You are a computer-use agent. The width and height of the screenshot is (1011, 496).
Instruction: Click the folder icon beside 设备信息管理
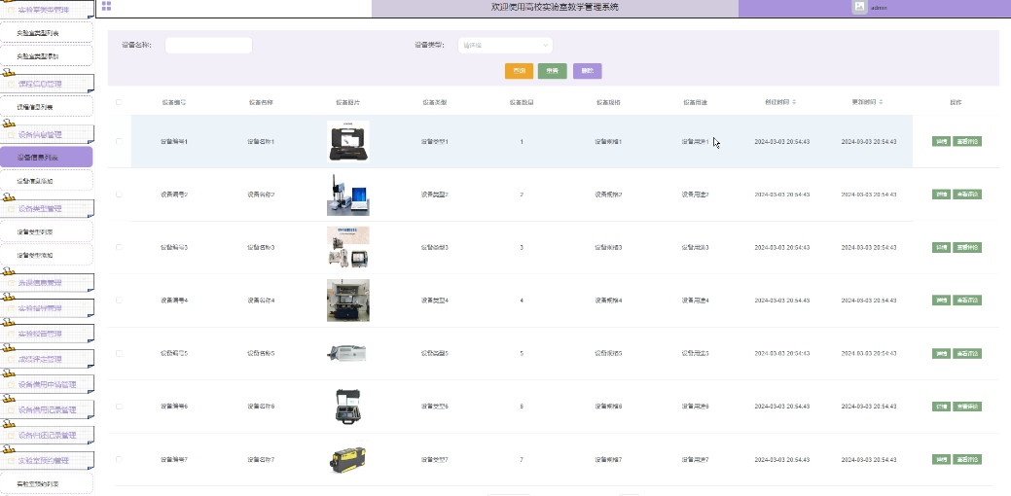pos(11,134)
